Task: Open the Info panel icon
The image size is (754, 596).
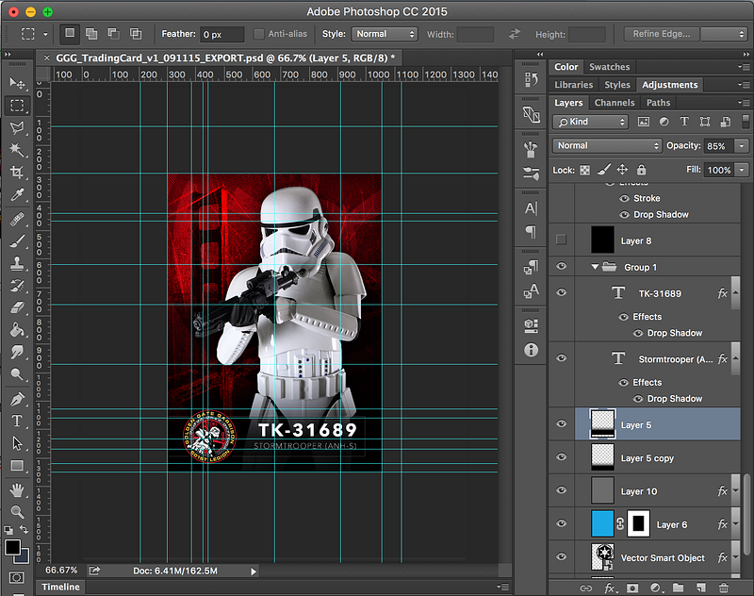Action: click(x=531, y=350)
